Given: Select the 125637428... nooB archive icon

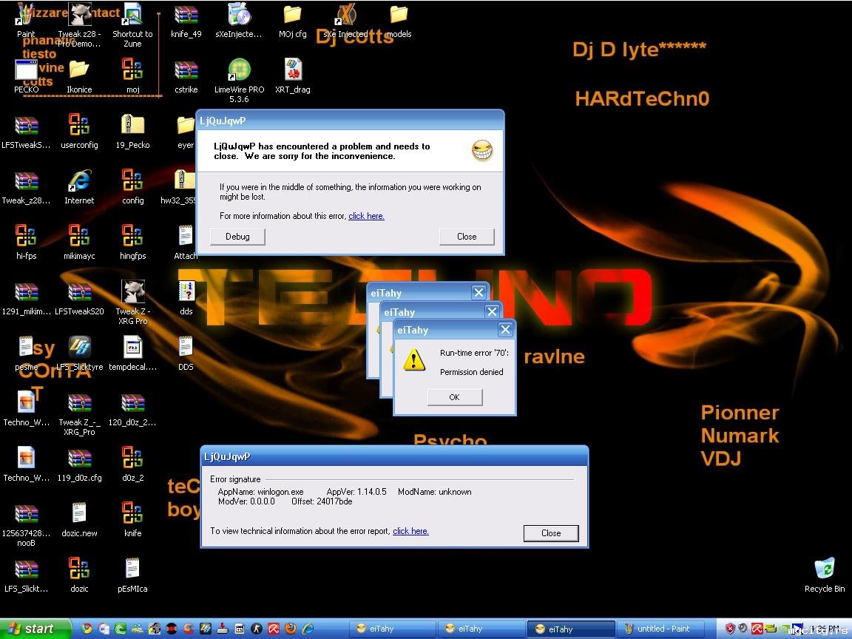Looking at the screenshot, I should point(26,525).
